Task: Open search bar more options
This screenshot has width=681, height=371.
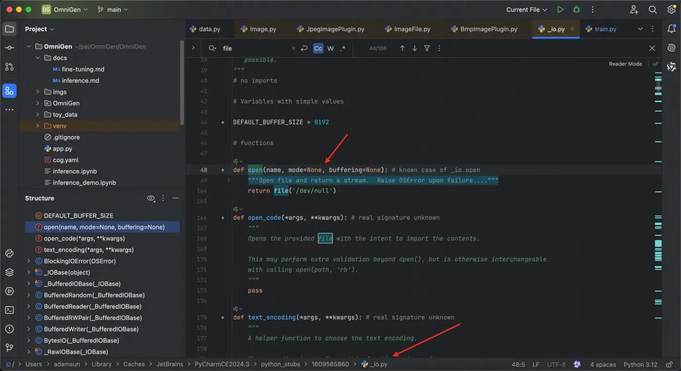Action: click(439, 48)
